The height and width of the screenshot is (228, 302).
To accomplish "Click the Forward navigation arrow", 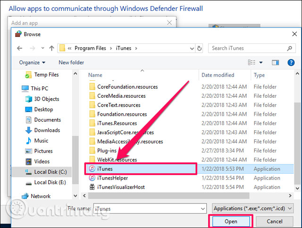I will click(33, 48).
